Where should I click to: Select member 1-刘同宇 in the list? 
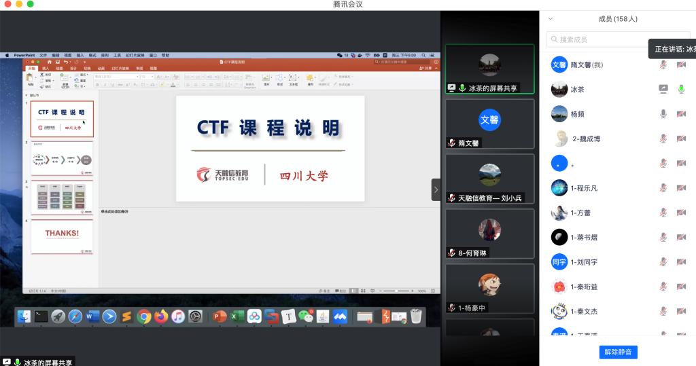pyautogui.click(x=585, y=262)
